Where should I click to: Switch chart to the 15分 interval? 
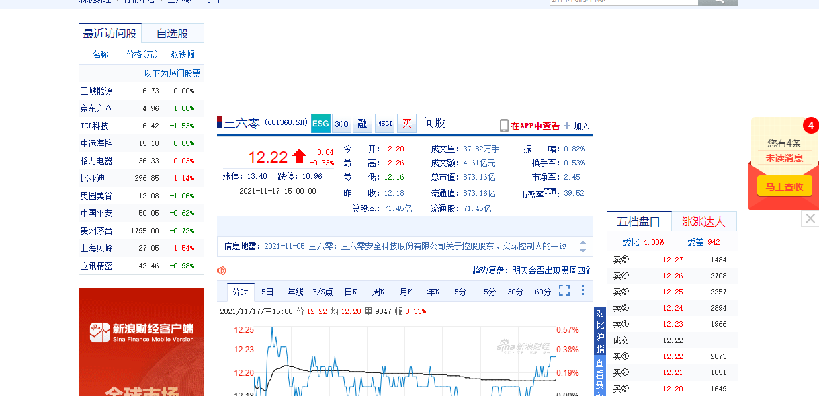coord(488,292)
